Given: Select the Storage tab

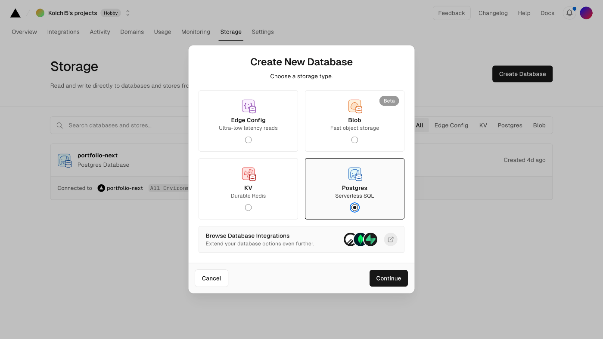Looking at the screenshot, I should pyautogui.click(x=231, y=32).
